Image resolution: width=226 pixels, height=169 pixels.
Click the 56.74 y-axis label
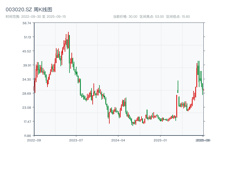pyautogui.click(x=27, y=23)
